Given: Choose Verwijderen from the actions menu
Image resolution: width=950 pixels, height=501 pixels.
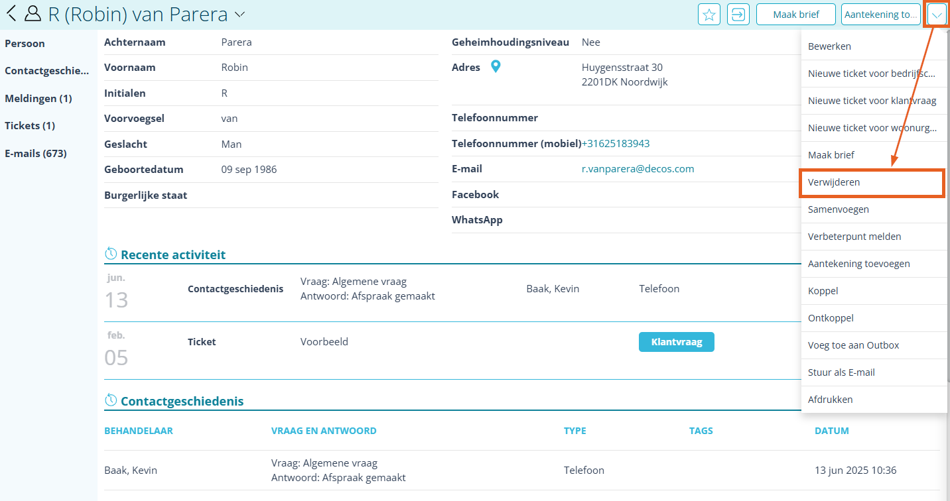Looking at the screenshot, I should point(872,182).
